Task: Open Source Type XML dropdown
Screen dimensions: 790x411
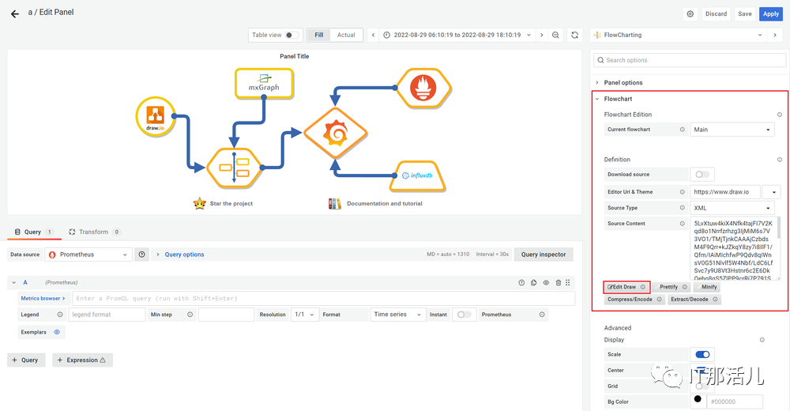Action: tap(732, 208)
